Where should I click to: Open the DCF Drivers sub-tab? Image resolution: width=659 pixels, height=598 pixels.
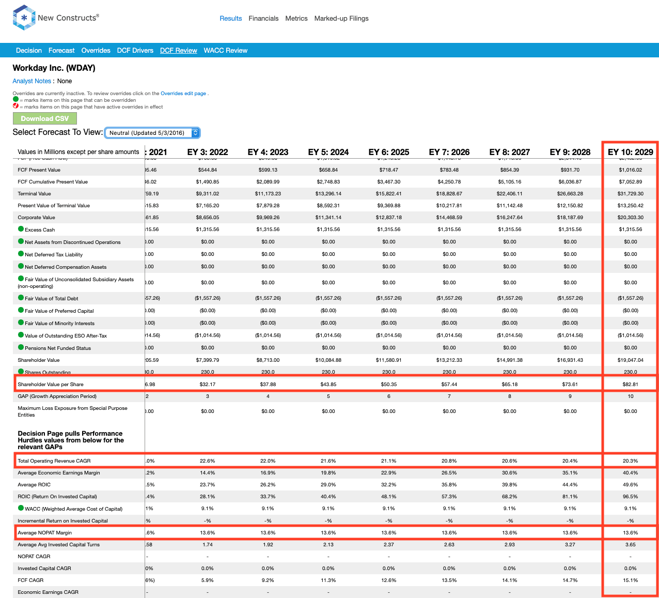(135, 50)
